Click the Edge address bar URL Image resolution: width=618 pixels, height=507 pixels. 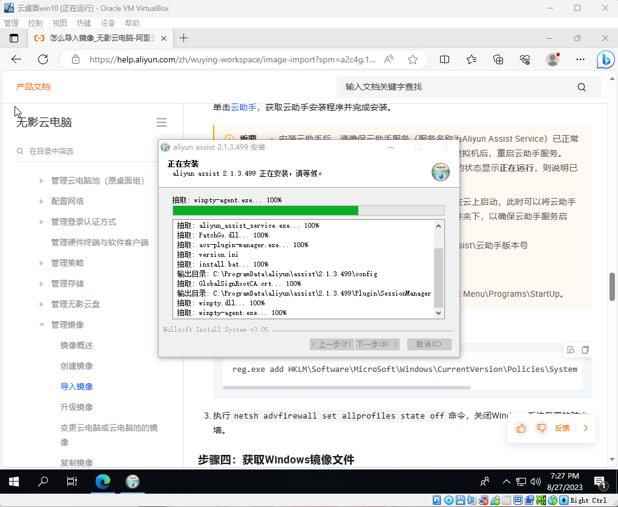(x=232, y=59)
